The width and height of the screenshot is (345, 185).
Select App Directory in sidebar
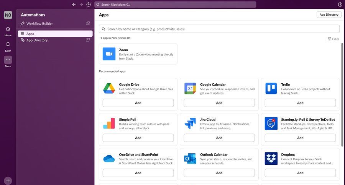click(x=55, y=40)
